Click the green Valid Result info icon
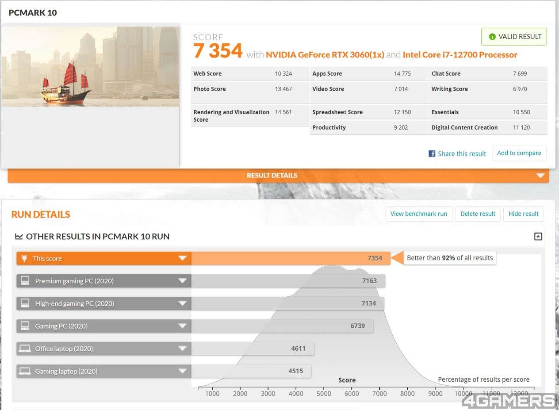The image size is (559, 410). [492, 37]
